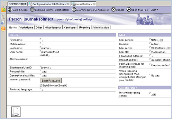172x119 pixels.
Task: Close Configuration for ht60/softnext tab
Action: point(68,4)
